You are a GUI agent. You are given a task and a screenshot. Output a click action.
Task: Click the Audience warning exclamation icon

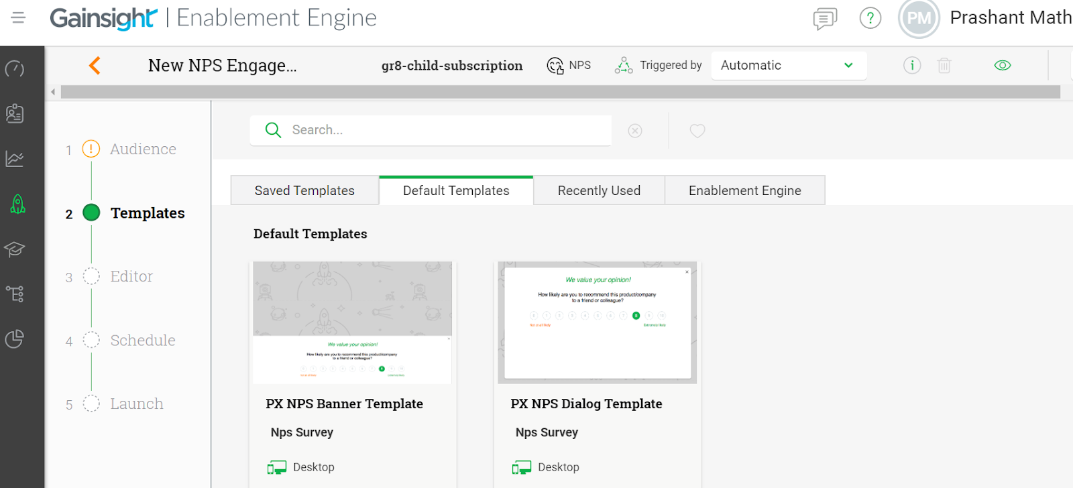pyautogui.click(x=91, y=149)
